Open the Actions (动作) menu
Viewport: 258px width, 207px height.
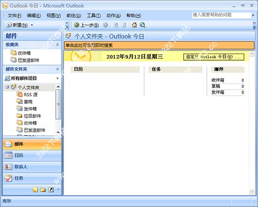(114, 15)
